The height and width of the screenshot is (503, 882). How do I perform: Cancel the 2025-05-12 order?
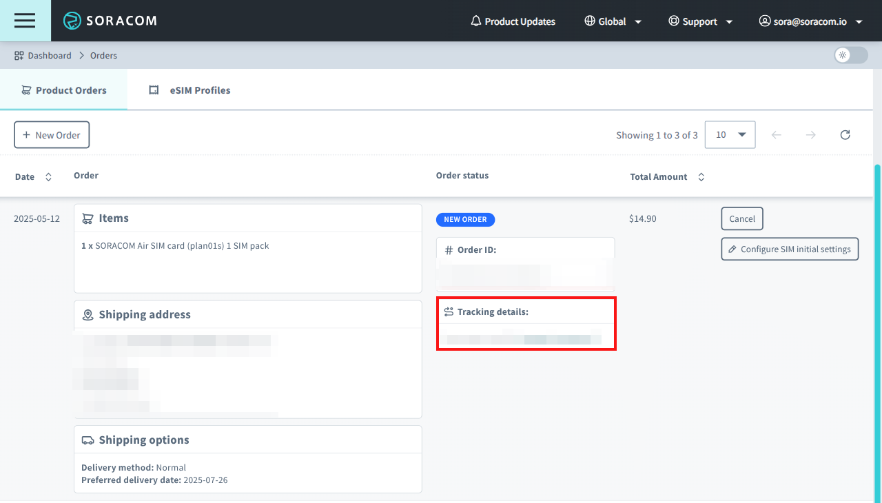click(741, 218)
